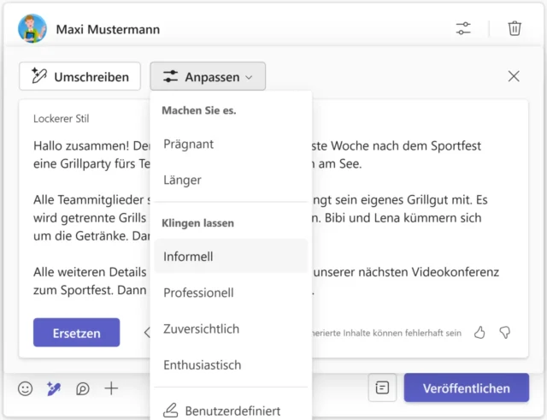Close the Copilot rewrite panel
547x420 pixels.
pyautogui.click(x=514, y=76)
